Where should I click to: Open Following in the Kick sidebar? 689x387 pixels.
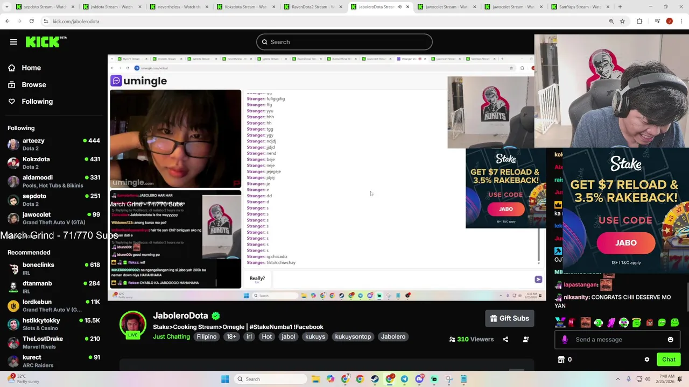(37, 101)
